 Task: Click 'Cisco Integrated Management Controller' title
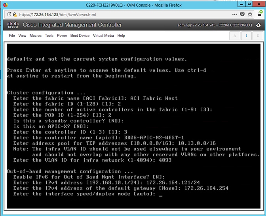(x=72, y=25)
